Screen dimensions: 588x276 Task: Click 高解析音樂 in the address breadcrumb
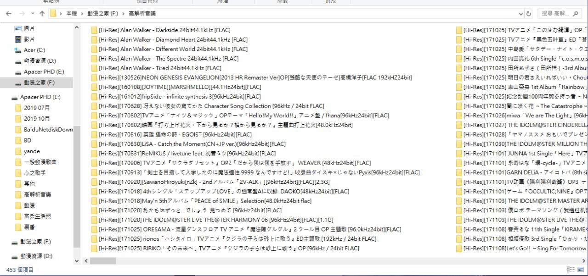tap(142, 14)
